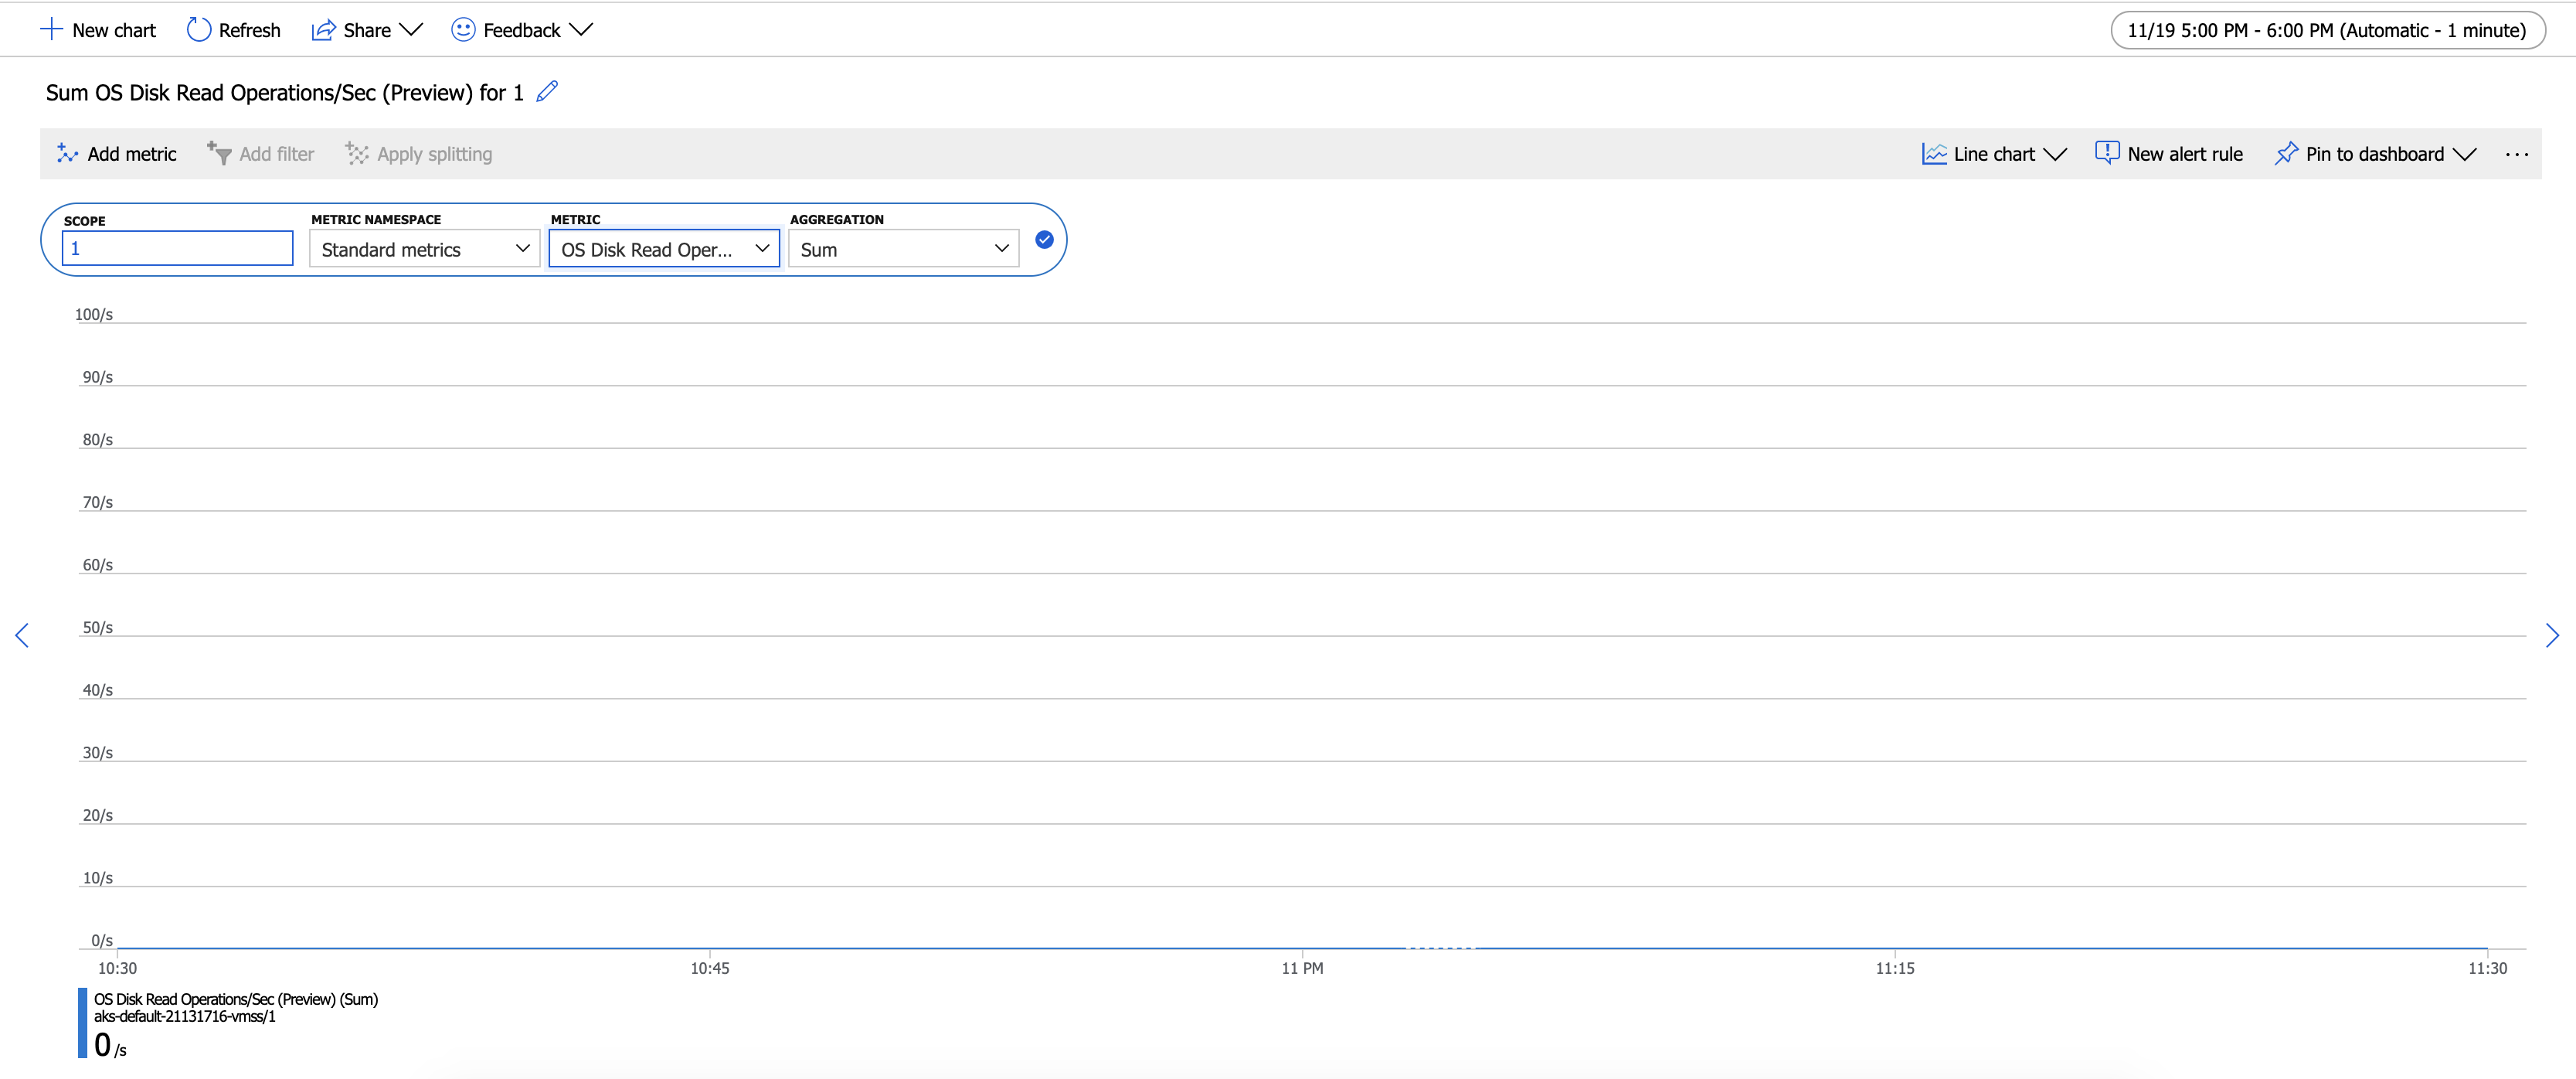The height and width of the screenshot is (1079, 2576).
Task: Expand the Line chart type menu
Action: (x=1994, y=154)
